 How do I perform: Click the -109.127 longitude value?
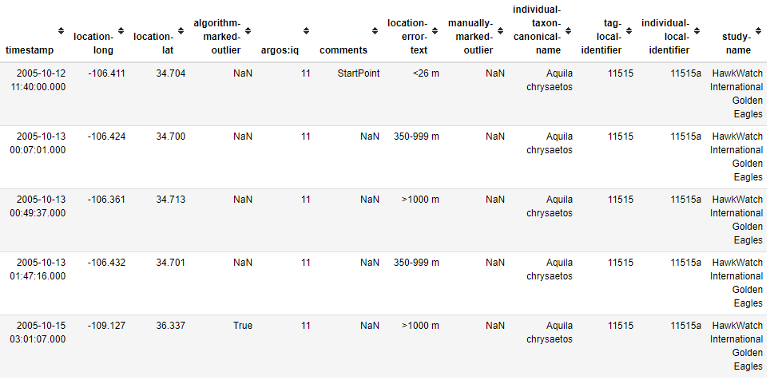coord(106,326)
